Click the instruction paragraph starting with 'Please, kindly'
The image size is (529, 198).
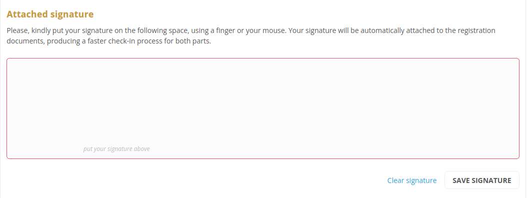(251, 36)
